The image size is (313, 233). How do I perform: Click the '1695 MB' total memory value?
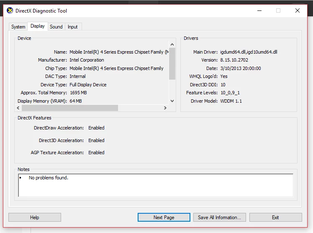(78, 93)
